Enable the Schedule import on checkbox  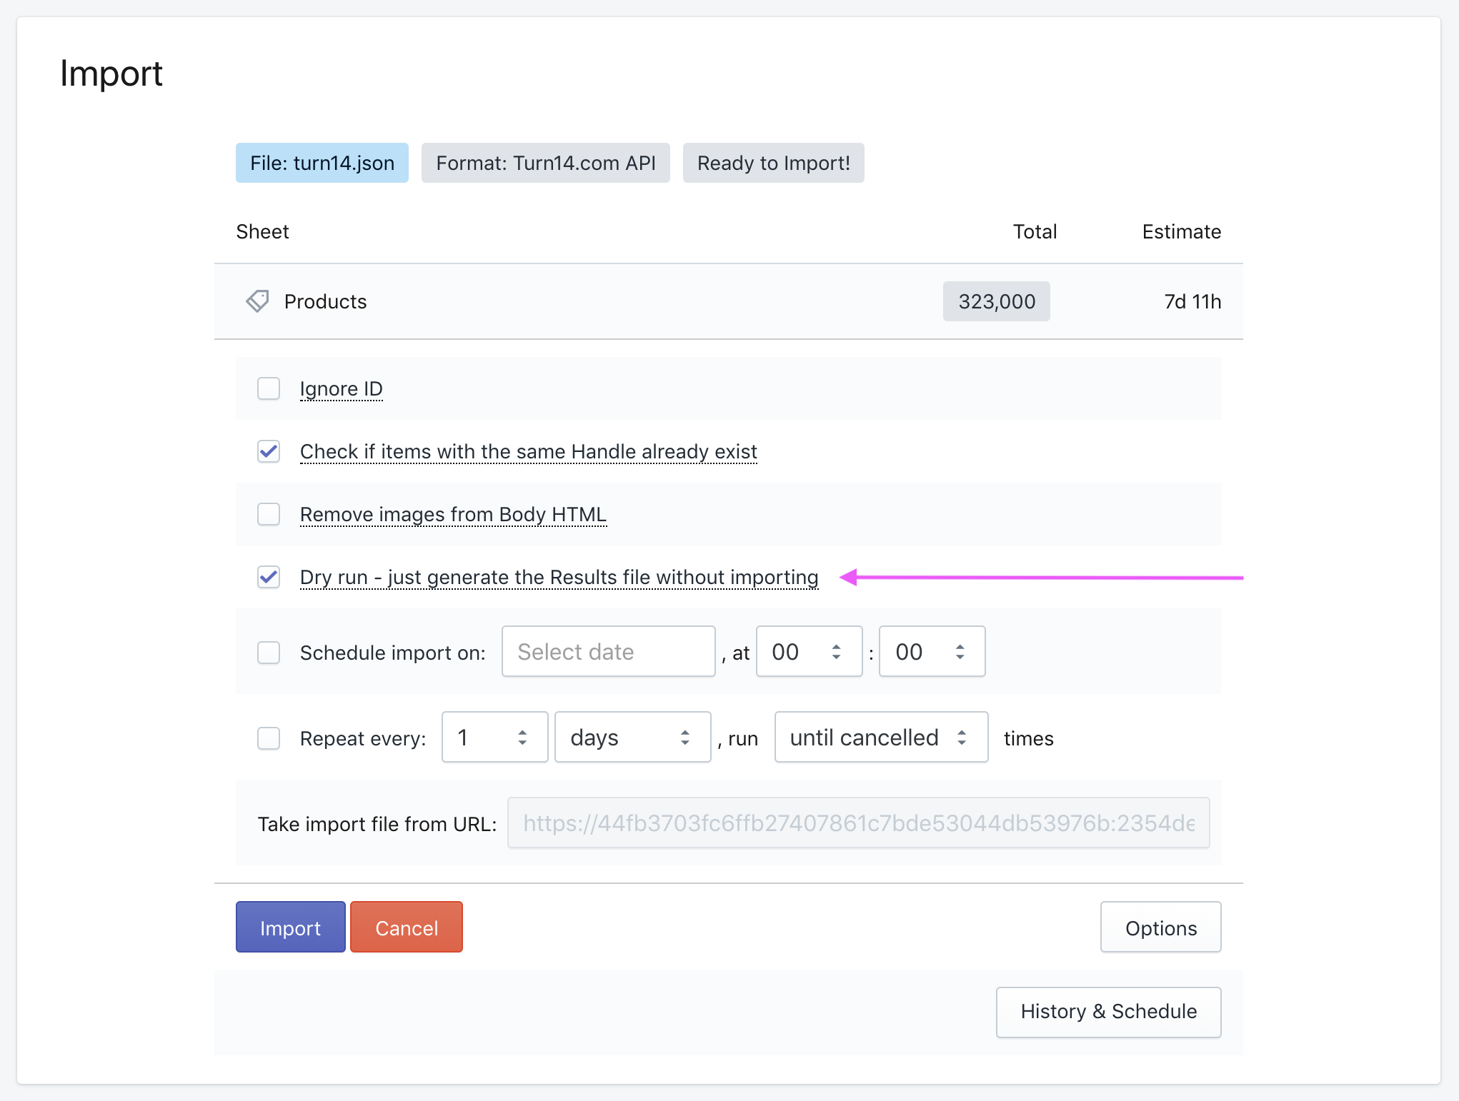[269, 653]
